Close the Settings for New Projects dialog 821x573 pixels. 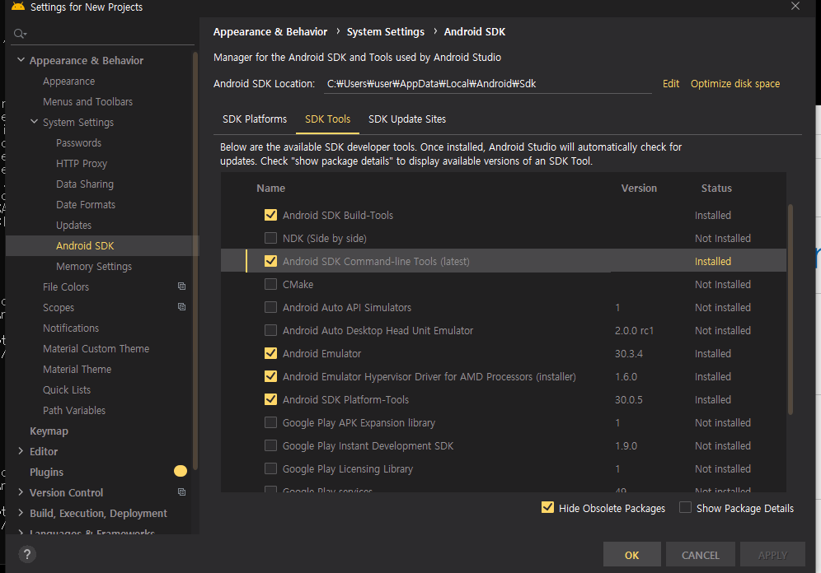795,7
